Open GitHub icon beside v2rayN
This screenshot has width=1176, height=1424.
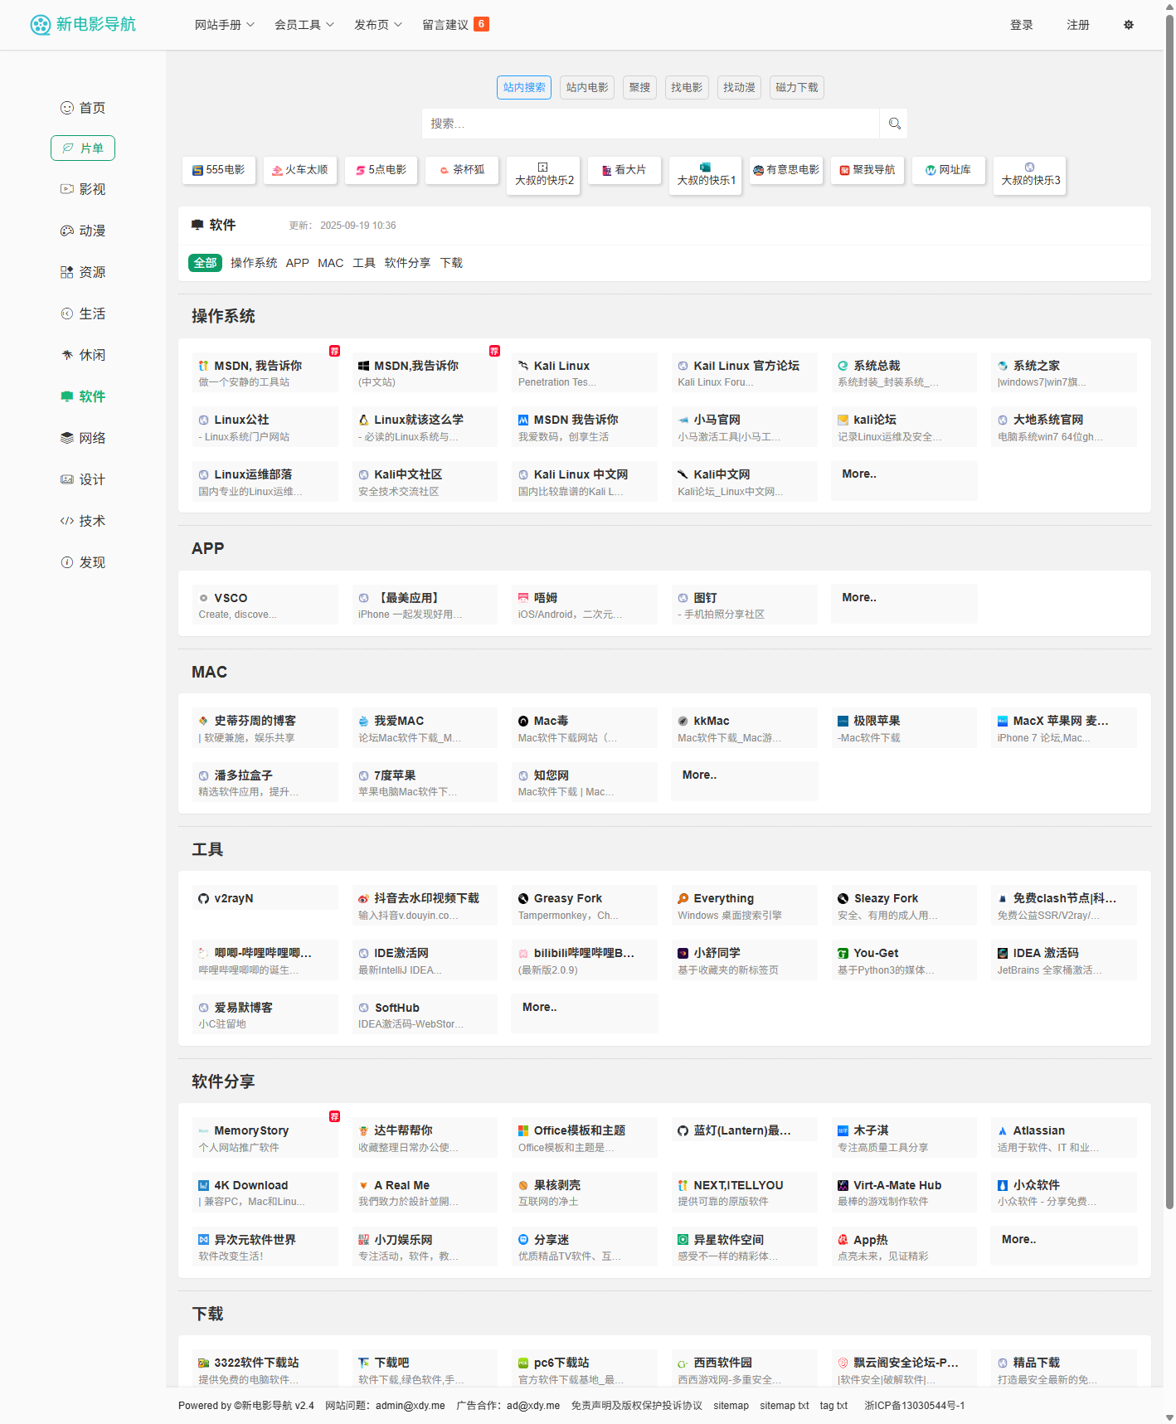click(x=203, y=898)
